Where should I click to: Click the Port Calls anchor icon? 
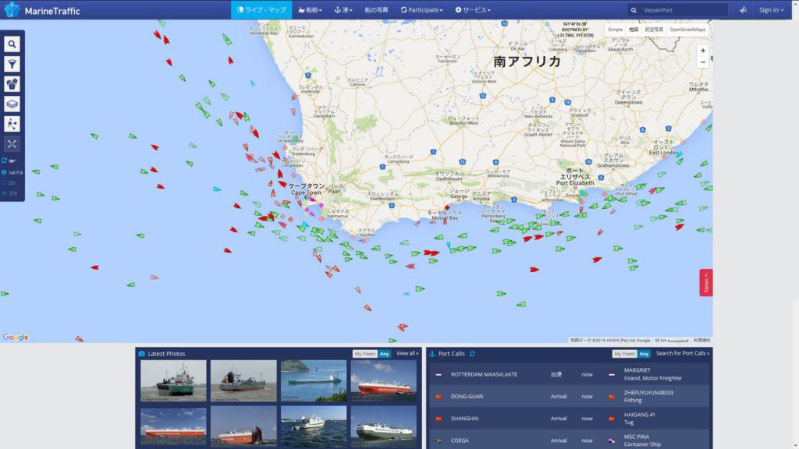coord(432,353)
